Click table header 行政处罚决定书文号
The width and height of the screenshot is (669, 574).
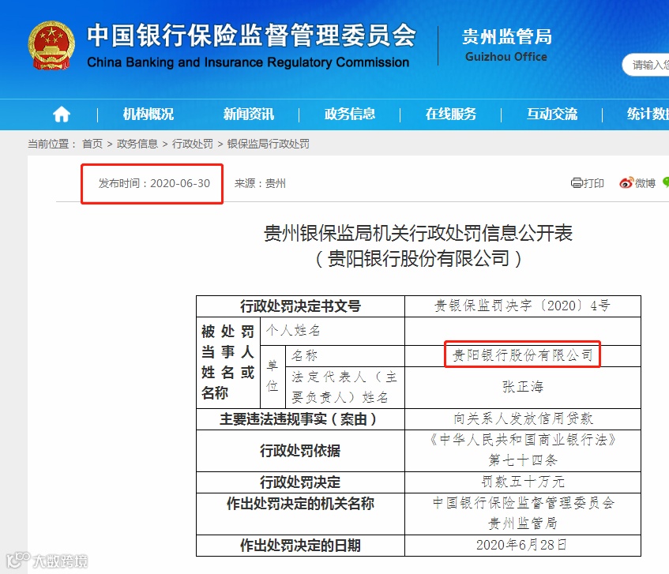(300, 306)
